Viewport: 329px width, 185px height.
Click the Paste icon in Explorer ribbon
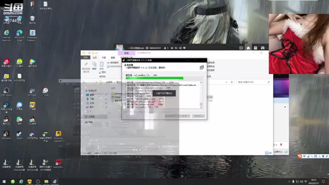[x=102, y=66]
